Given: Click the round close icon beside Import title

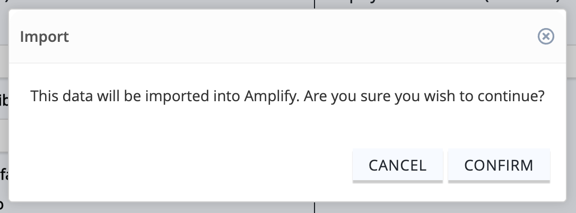Looking at the screenshot, I should click(546, 37).
